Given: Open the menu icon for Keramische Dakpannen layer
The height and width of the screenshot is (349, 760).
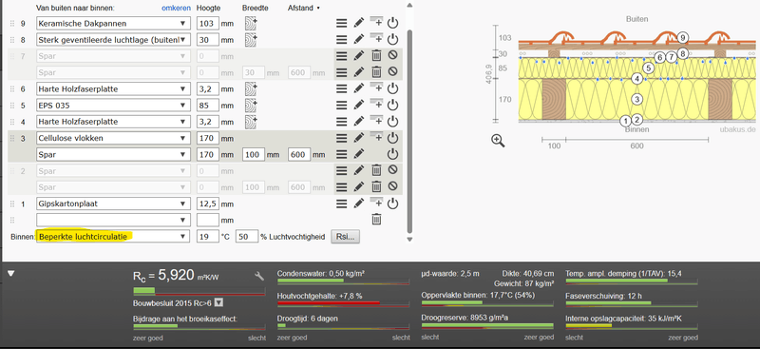Looking at the screenshot, I should [x=342, y=23].
